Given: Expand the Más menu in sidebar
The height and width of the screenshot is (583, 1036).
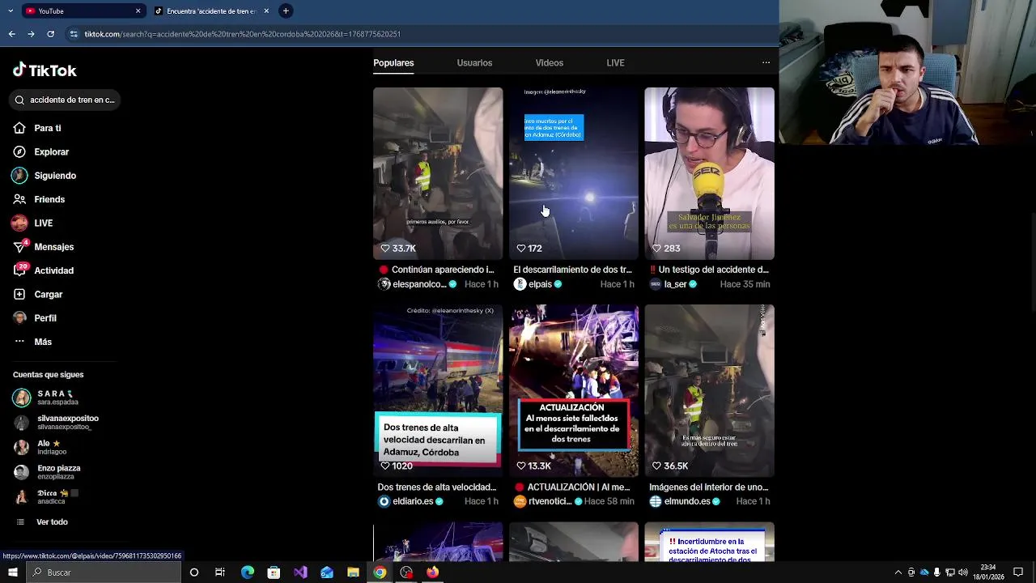Looking at the screenshot, I should coord(32,342).
